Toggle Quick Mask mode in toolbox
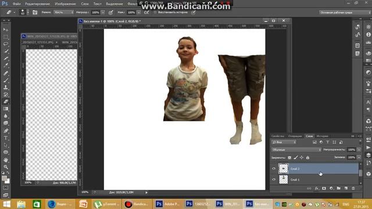Screen dimensions: 372x209 (x=6, y=188)
